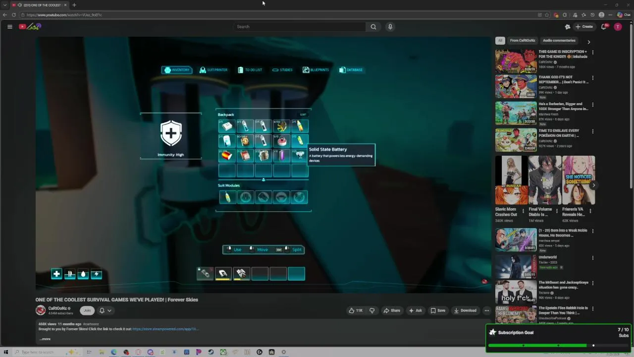Viewport: 634px width, 357px height.
Task: Open the Steam store link in the description
Action: click(x=165, y=329)
